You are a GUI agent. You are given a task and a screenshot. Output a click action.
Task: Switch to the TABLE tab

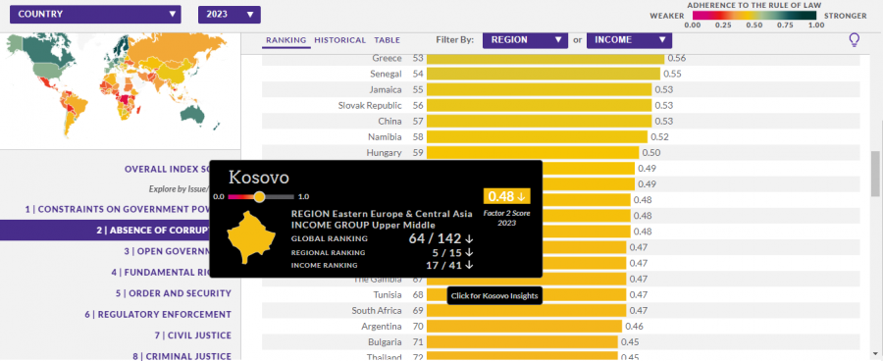click(387, 40)
